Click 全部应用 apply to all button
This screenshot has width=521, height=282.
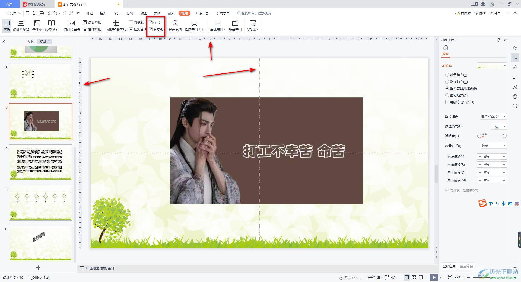(449, 266)
